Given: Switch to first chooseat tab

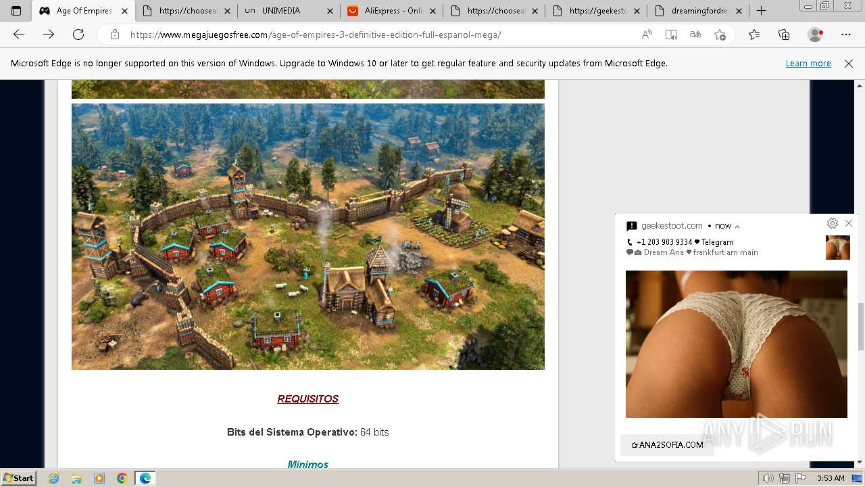Looking at the screenshot, I should [x=186, y=11].
